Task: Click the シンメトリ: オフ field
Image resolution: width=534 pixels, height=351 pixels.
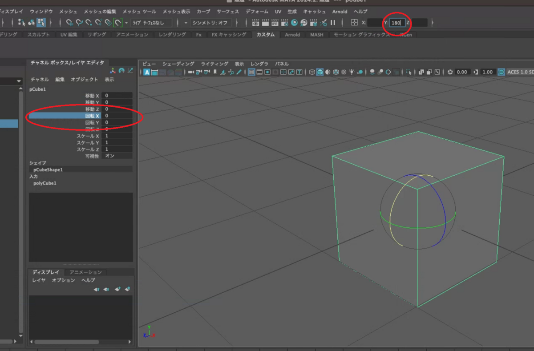Action: pos(210,23)
